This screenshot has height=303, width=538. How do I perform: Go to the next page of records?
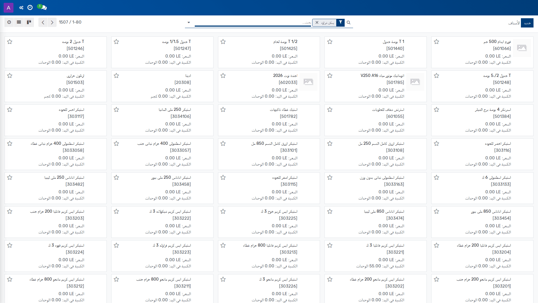(52, 22)
